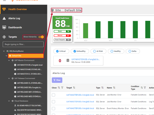Sort alerts by Condition Type column
Image resolution: width=154 pixels, height=115 pixels.
tap(142, 88)
